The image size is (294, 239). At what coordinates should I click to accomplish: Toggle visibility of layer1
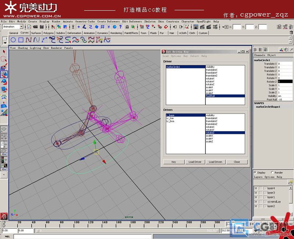[256, 197]
